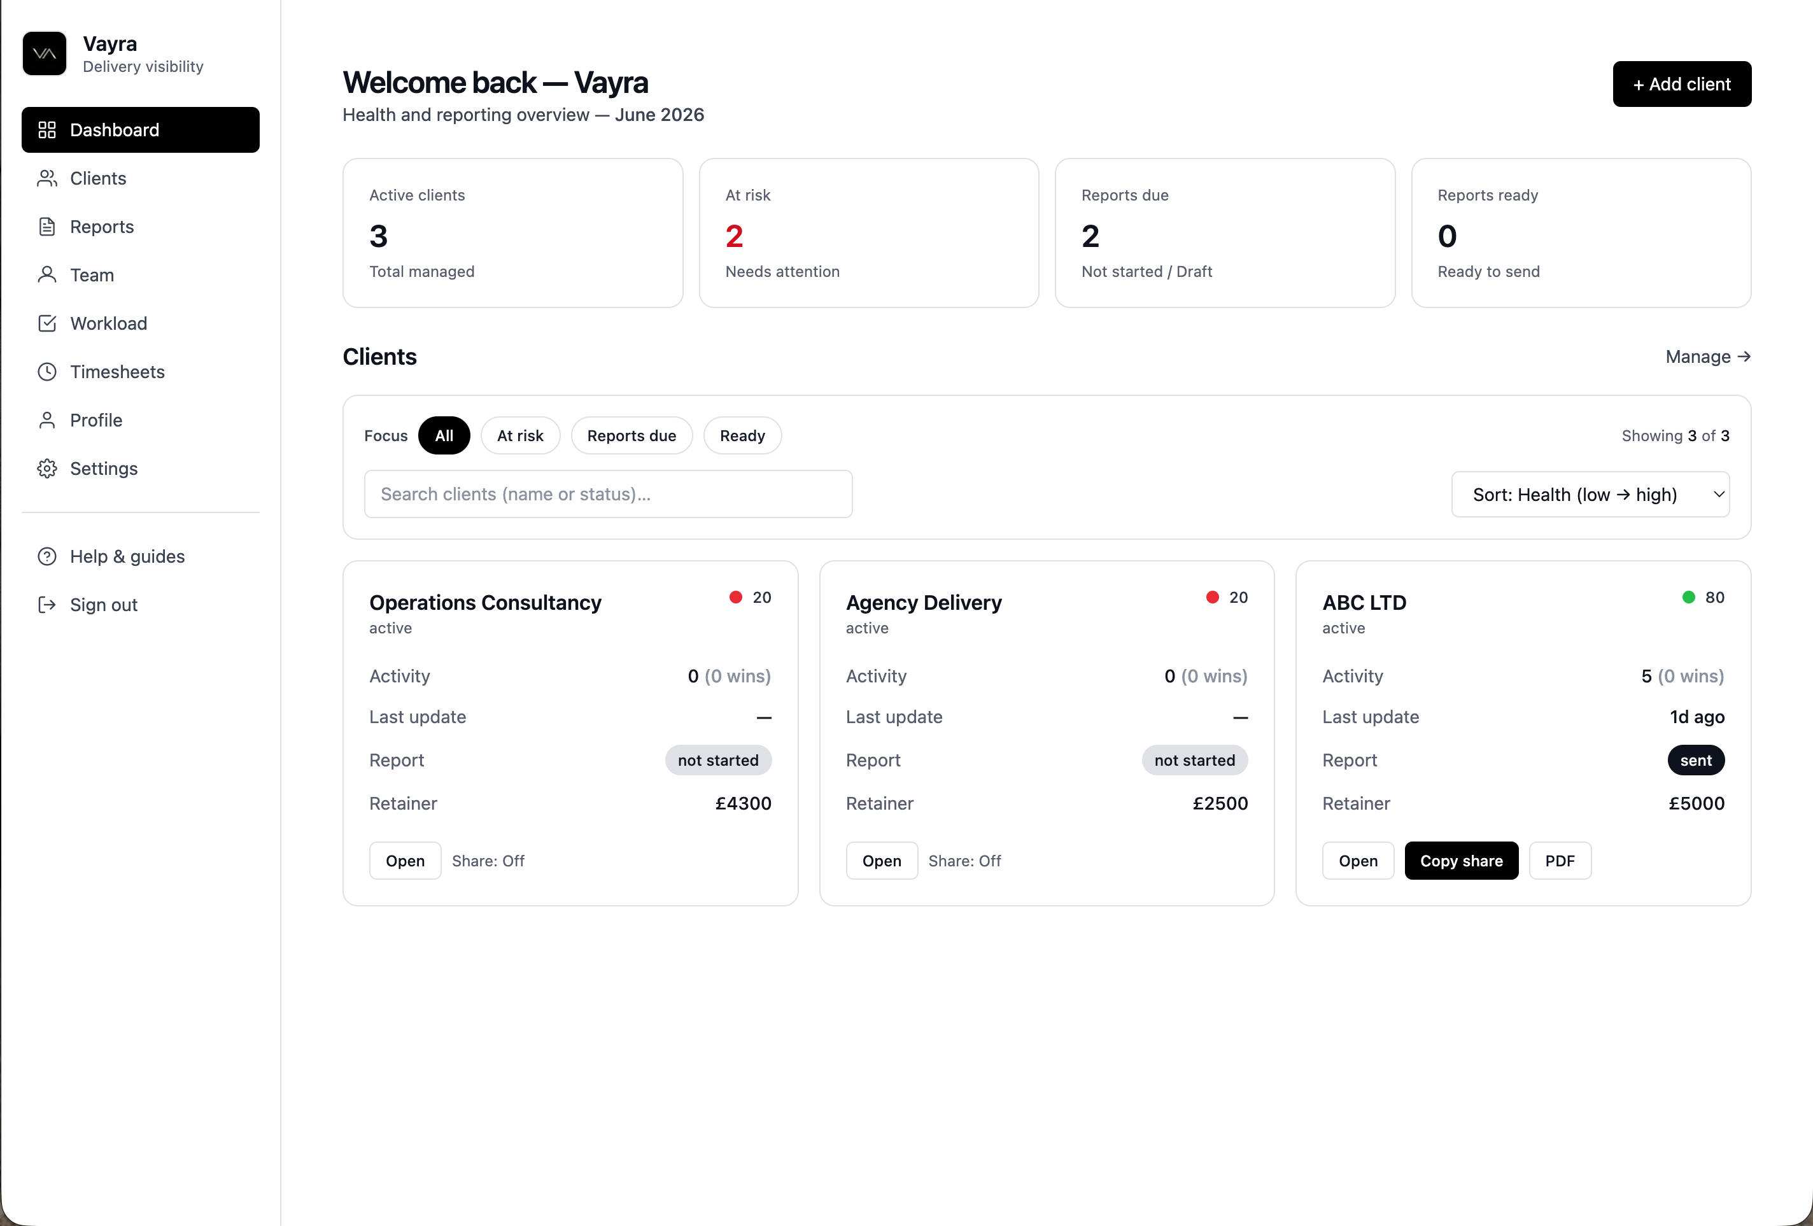Click the Clients people icon

coord(47,179)
